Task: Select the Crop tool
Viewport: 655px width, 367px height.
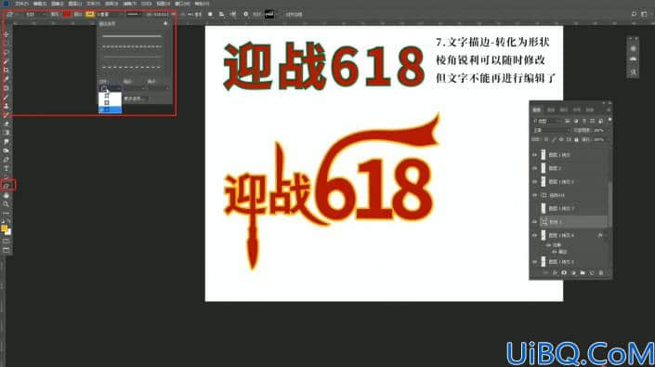Action: (x=6, y=70)
